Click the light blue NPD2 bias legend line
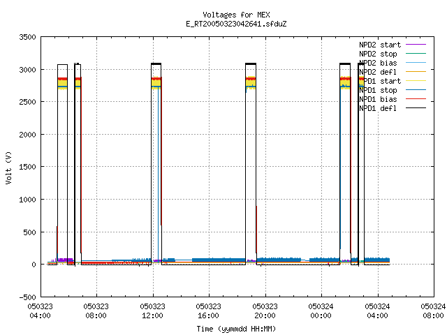The width and height of the screenshot is (447, 335). pyautogui.click(x=416, y=62)
